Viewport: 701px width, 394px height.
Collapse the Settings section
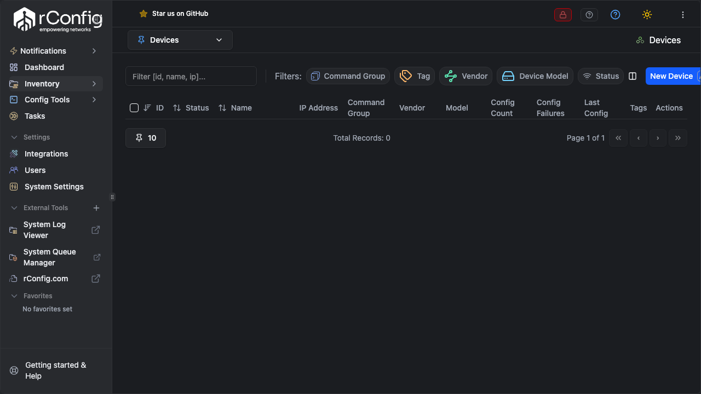point(15,137)
